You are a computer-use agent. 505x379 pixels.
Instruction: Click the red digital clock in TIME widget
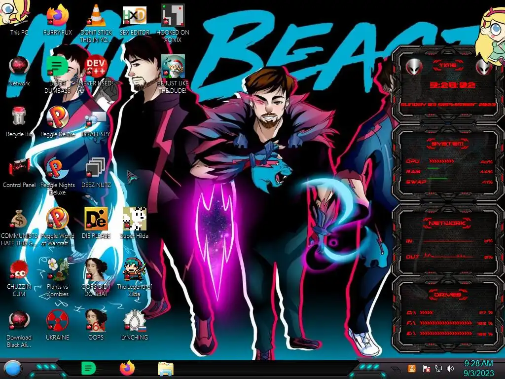(x=453, y=85)
